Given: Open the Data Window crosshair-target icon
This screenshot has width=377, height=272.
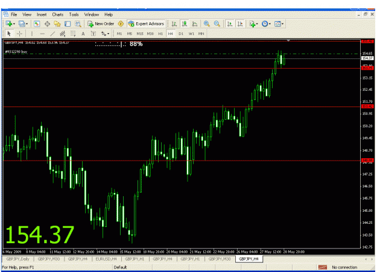Looking at the screenshot, I should pos(47,23).
